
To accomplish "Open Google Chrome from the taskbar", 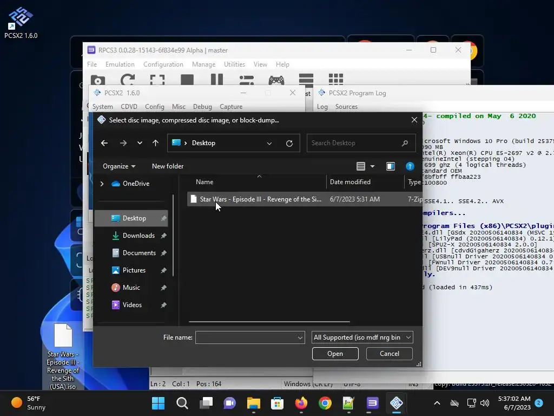I will pos(325,403).
